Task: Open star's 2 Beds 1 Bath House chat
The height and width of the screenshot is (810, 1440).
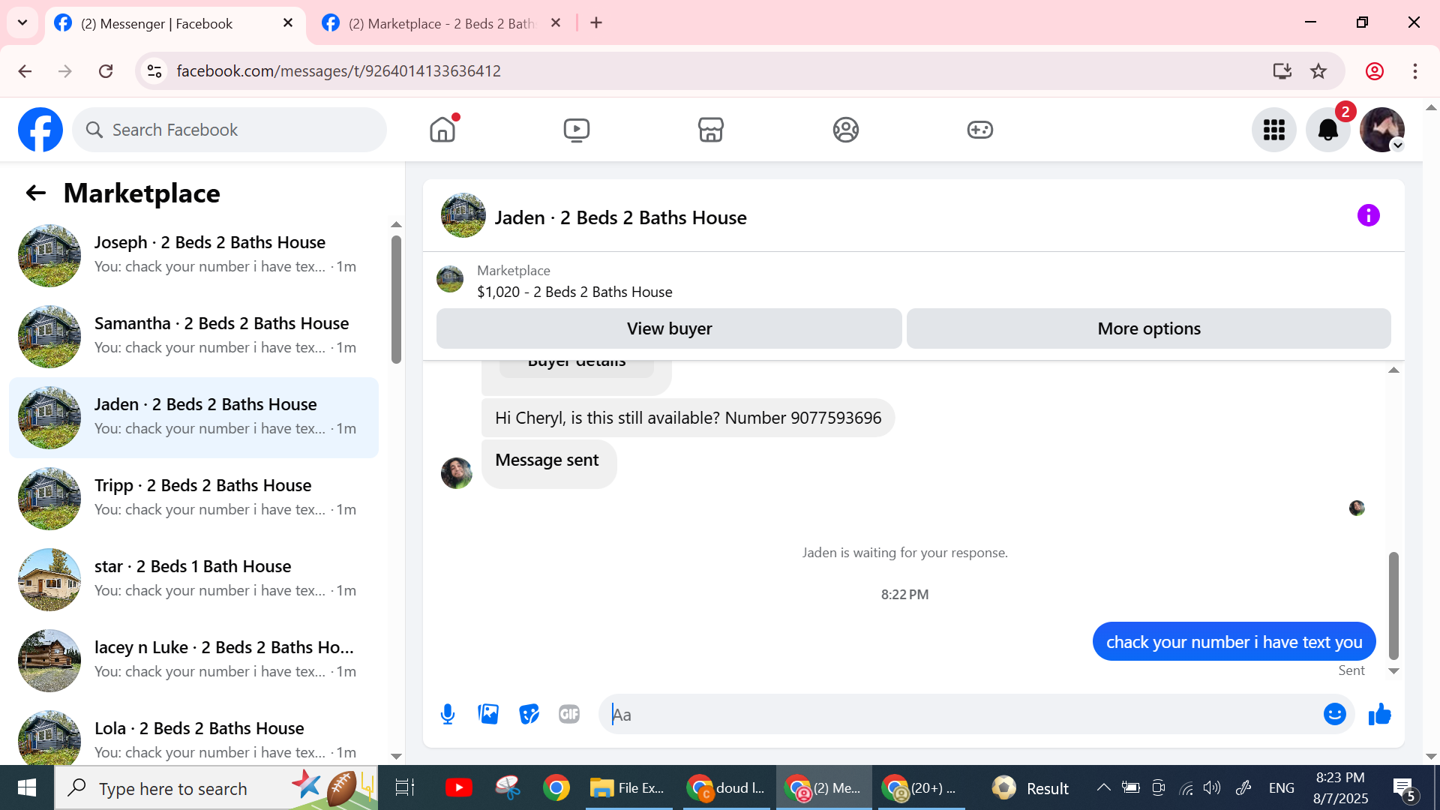Action: point(193,579)
